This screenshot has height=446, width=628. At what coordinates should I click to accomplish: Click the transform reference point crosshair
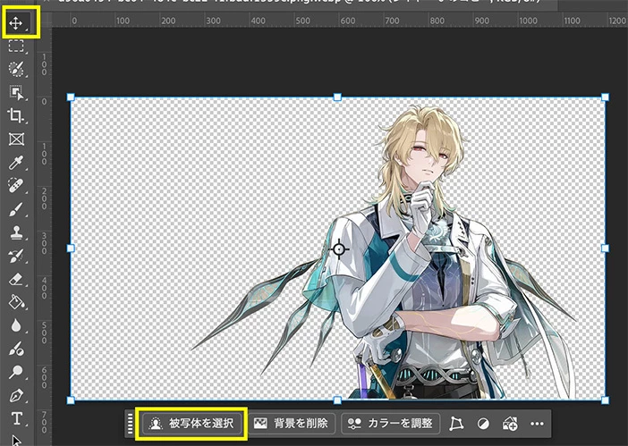[x=339, y=249]
